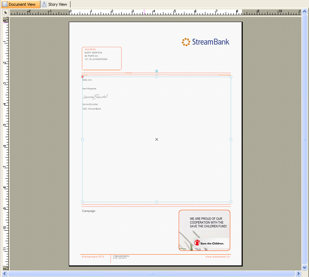Click the signature image of Sanna Ekendal
The width and height of the screenshot is (309, 277).
(x=95, y=97)
